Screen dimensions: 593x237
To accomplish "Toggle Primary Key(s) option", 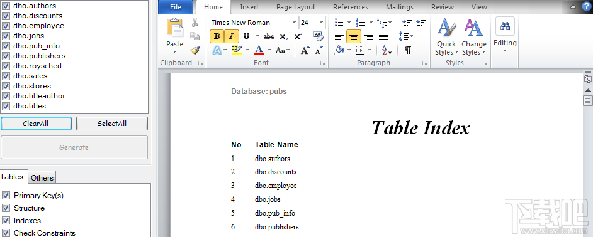I will (6, 195).
